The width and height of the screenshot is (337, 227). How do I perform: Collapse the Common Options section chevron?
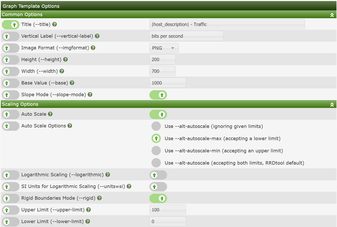pyautogui.click(x=332, y=15)
